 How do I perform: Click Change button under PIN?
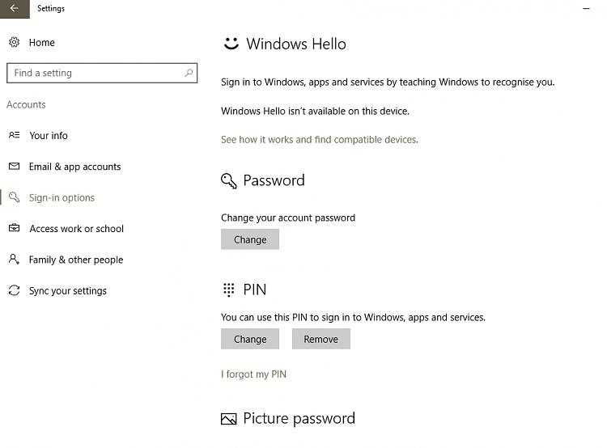[x=250, y=339]
